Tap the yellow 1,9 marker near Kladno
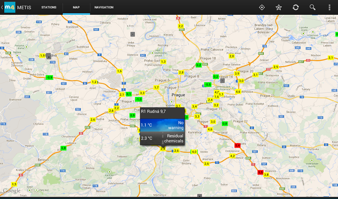 pos(42,56)
